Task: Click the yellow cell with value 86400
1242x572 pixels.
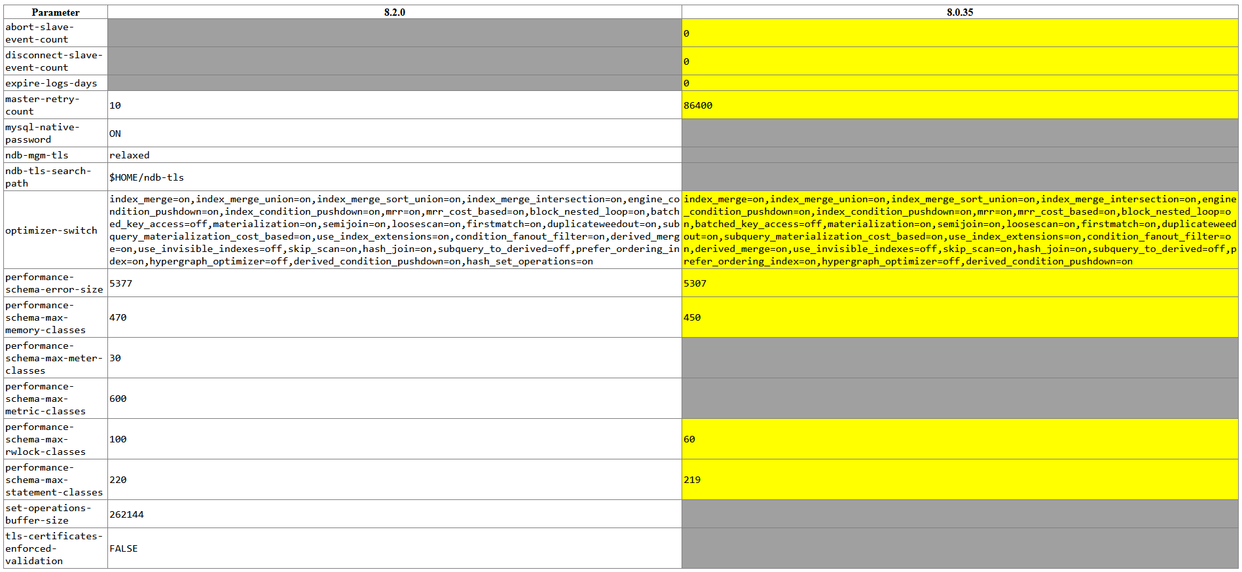Action: click(960, 105)
